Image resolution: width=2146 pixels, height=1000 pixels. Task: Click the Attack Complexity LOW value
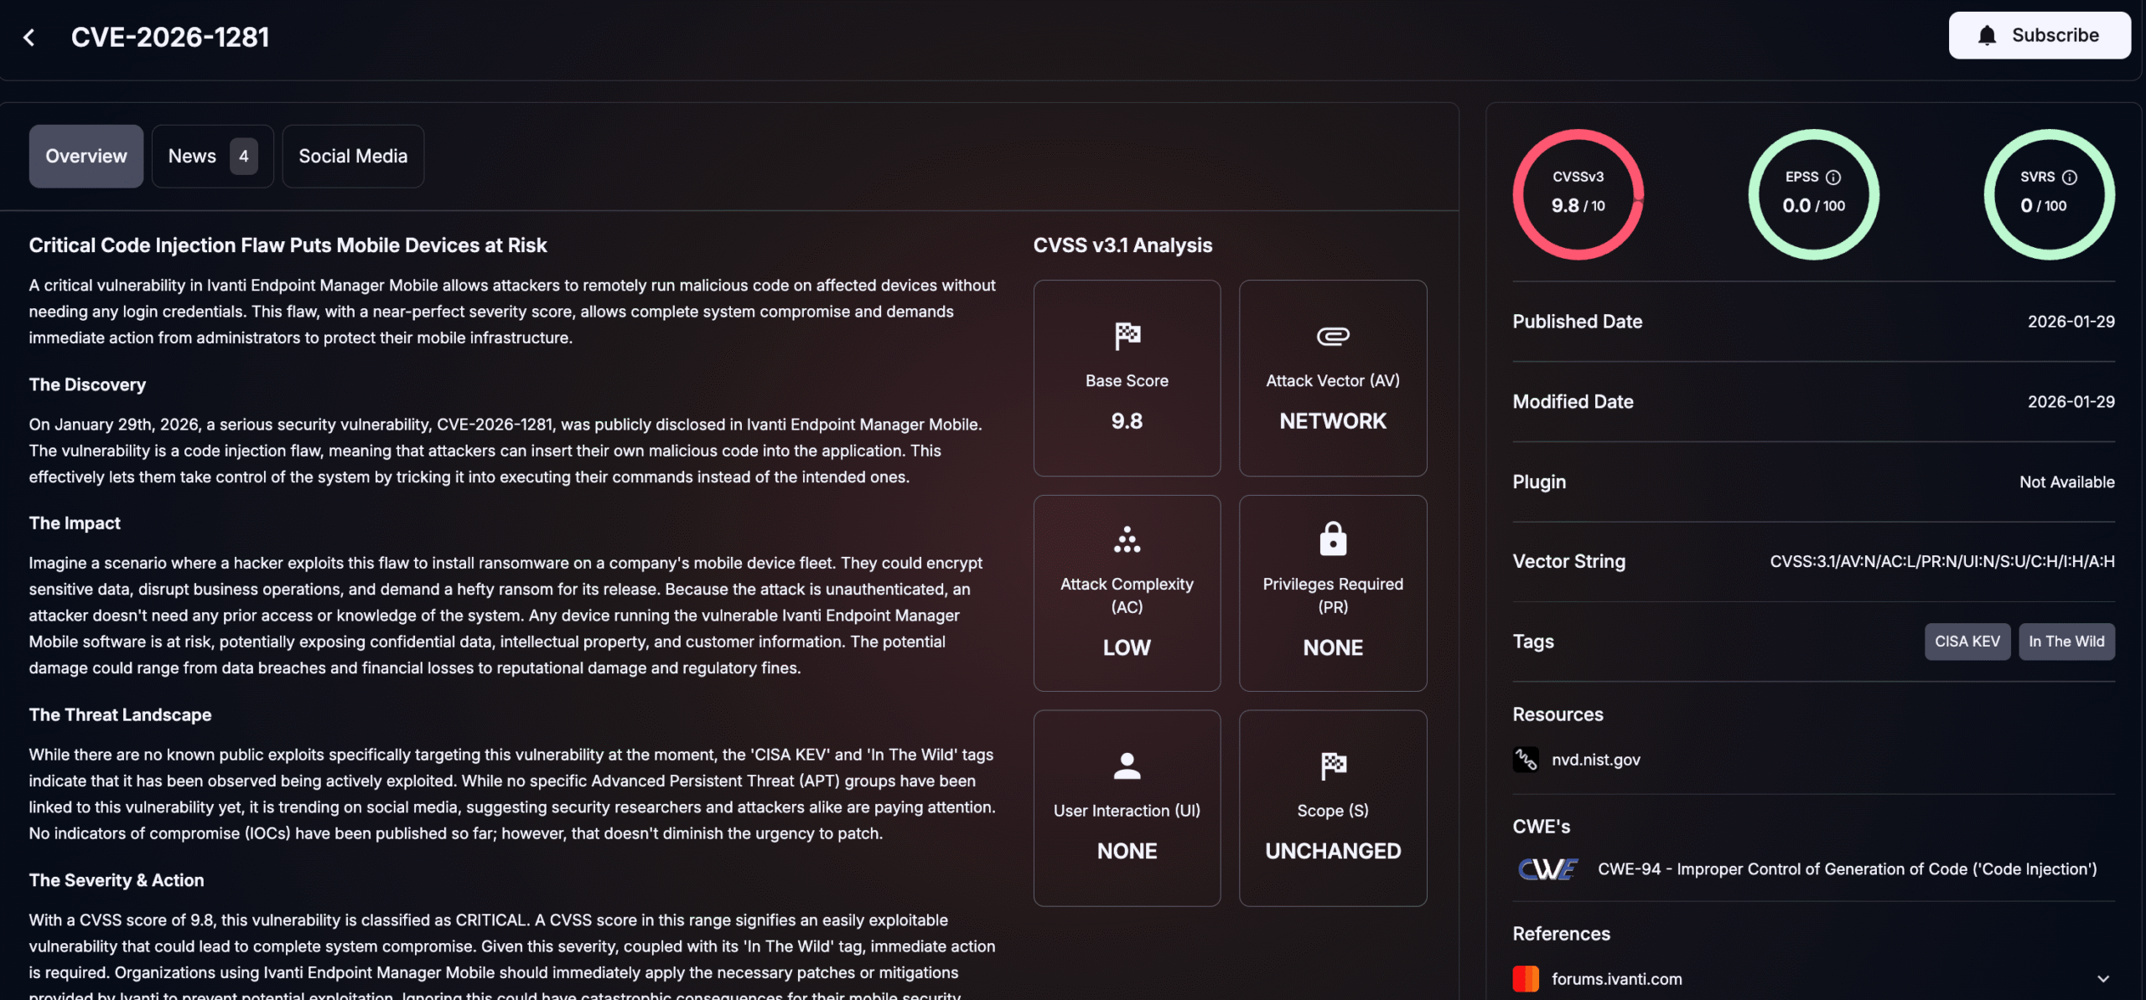1127,648
